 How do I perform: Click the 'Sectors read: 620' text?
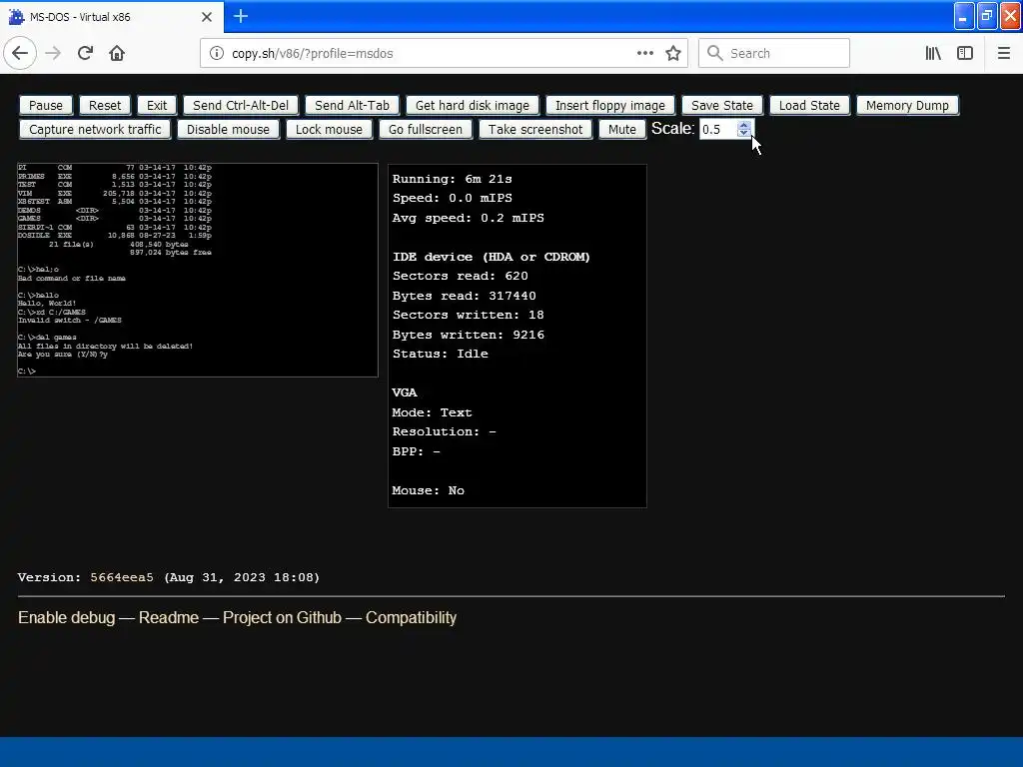point(460,276)
